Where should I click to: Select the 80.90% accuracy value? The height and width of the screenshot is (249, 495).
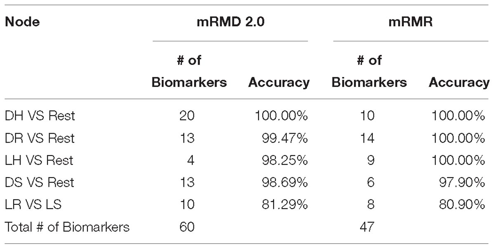462,205
